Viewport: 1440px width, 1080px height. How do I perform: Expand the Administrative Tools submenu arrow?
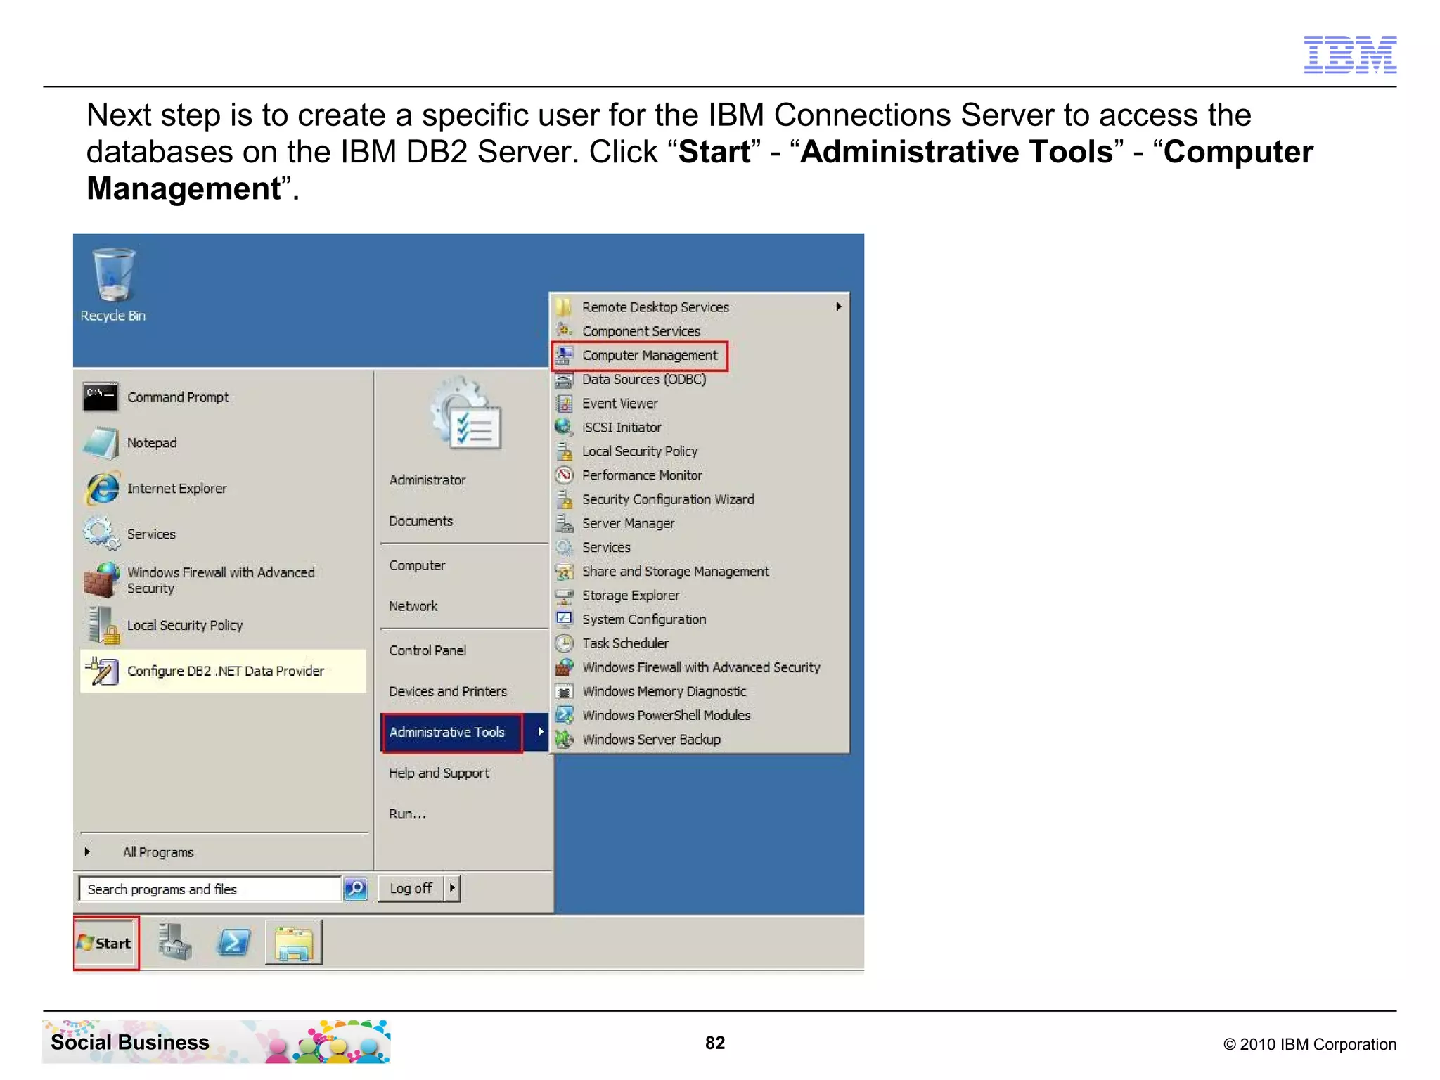[540, 732]
